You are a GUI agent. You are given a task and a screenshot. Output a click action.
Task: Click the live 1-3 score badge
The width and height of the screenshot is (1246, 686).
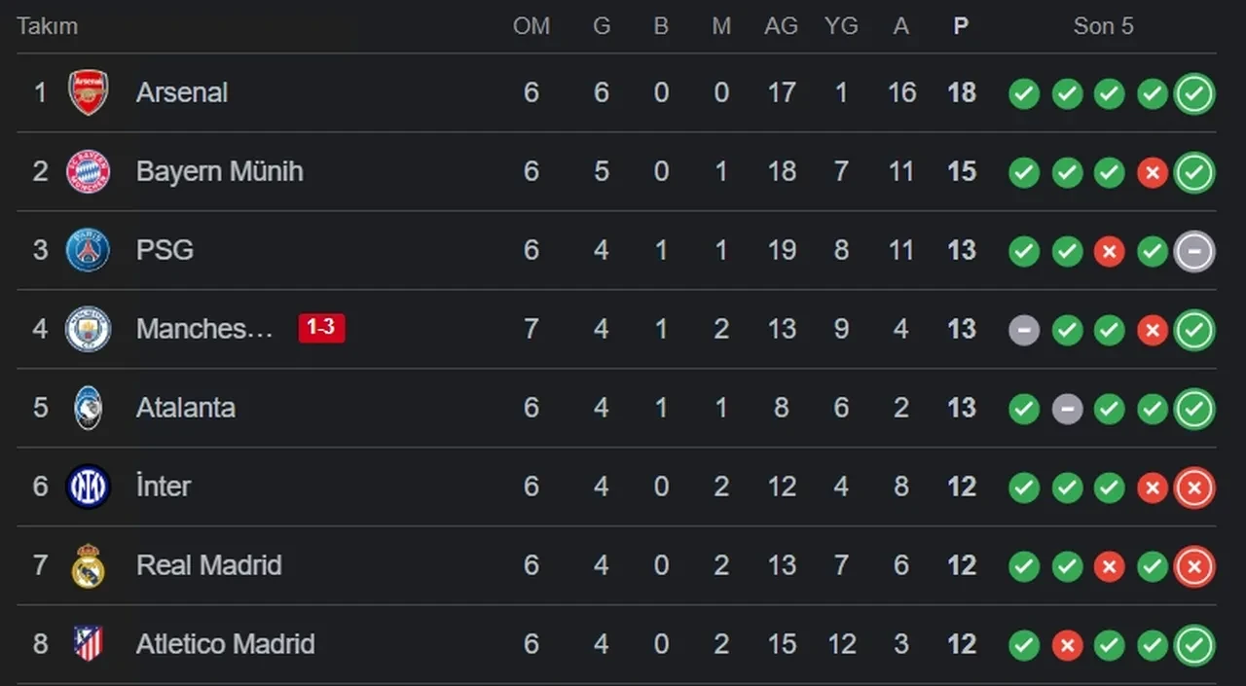point(321,328)
